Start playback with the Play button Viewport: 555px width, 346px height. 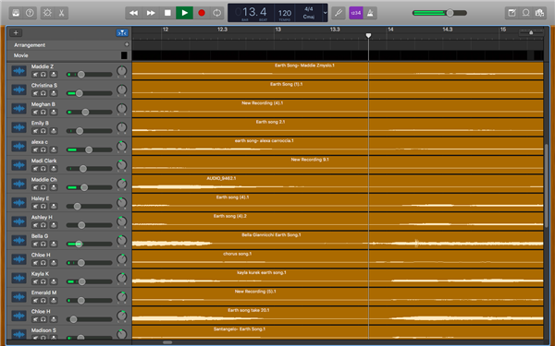[184, 13]
